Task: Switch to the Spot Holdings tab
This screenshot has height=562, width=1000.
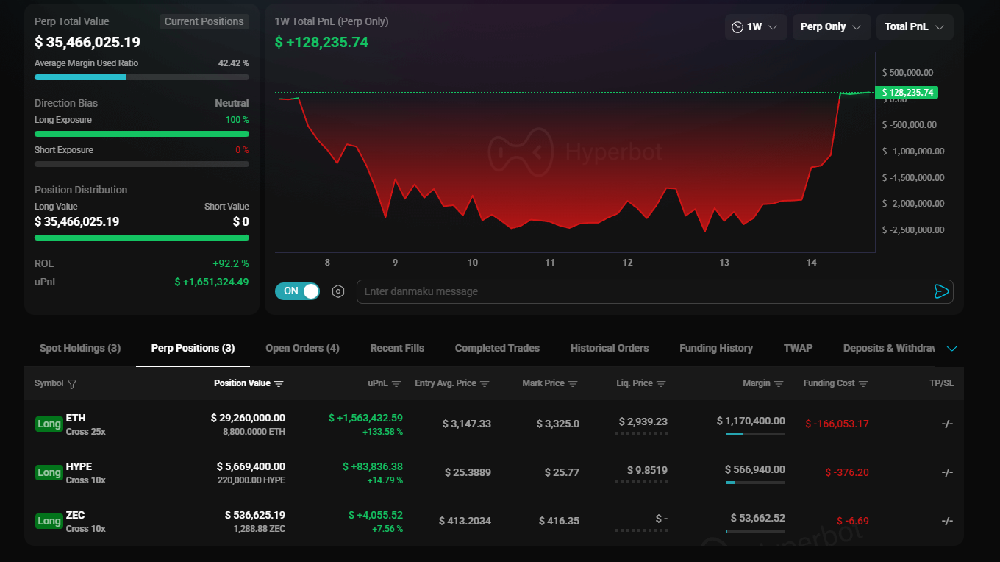Action: (x=80, y=348)
